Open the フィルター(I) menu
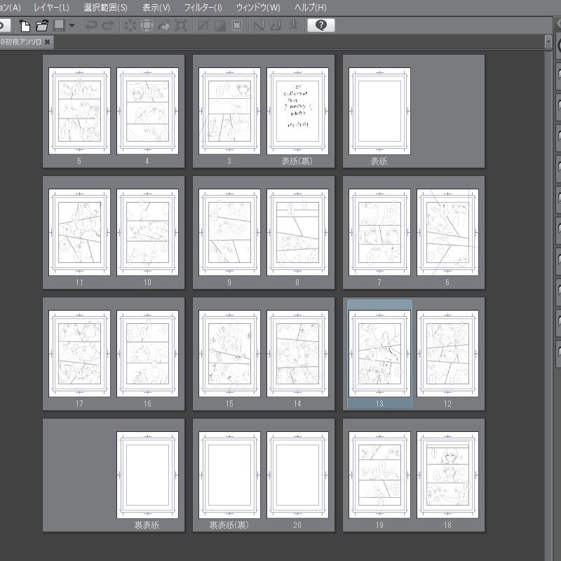561x561 pixels. [203, 8]
